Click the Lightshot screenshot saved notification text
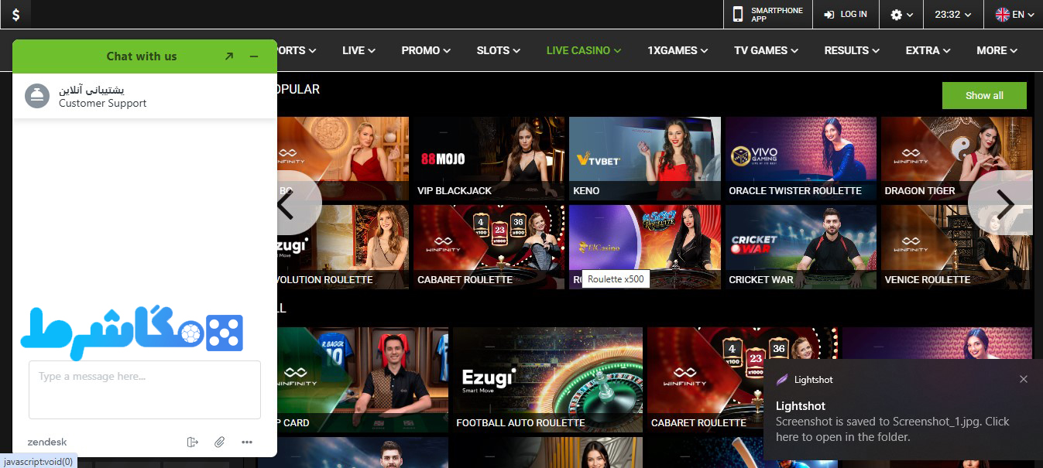Viewport: 1043px width, 468px height. coord(893,429)
